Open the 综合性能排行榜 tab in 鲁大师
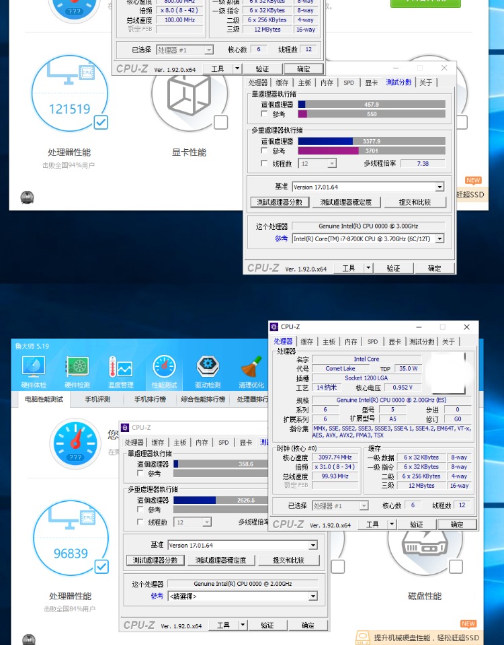The height and width of the screenshot is (645, 504). (203, 399)
